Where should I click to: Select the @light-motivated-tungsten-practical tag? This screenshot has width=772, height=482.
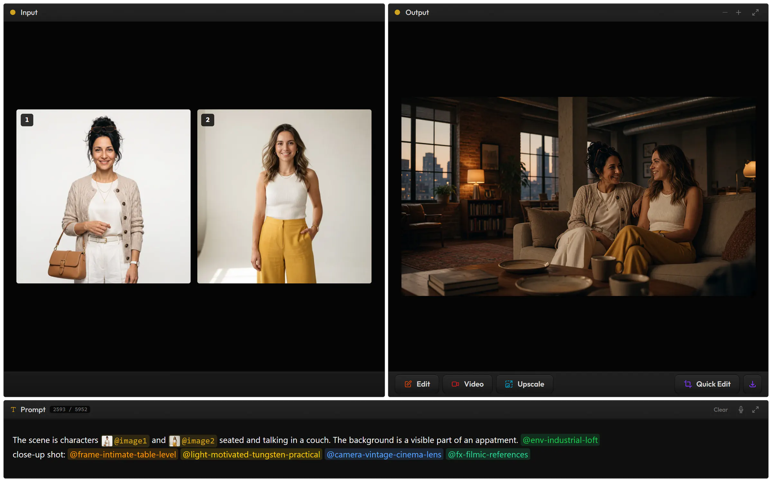point(251,455)
